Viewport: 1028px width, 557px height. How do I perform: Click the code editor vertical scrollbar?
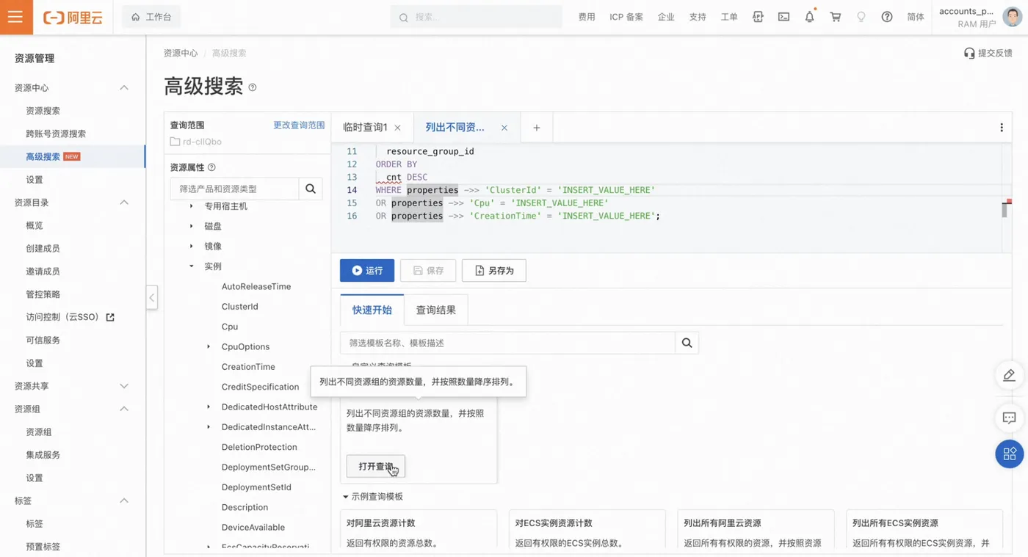(1005, 209)
